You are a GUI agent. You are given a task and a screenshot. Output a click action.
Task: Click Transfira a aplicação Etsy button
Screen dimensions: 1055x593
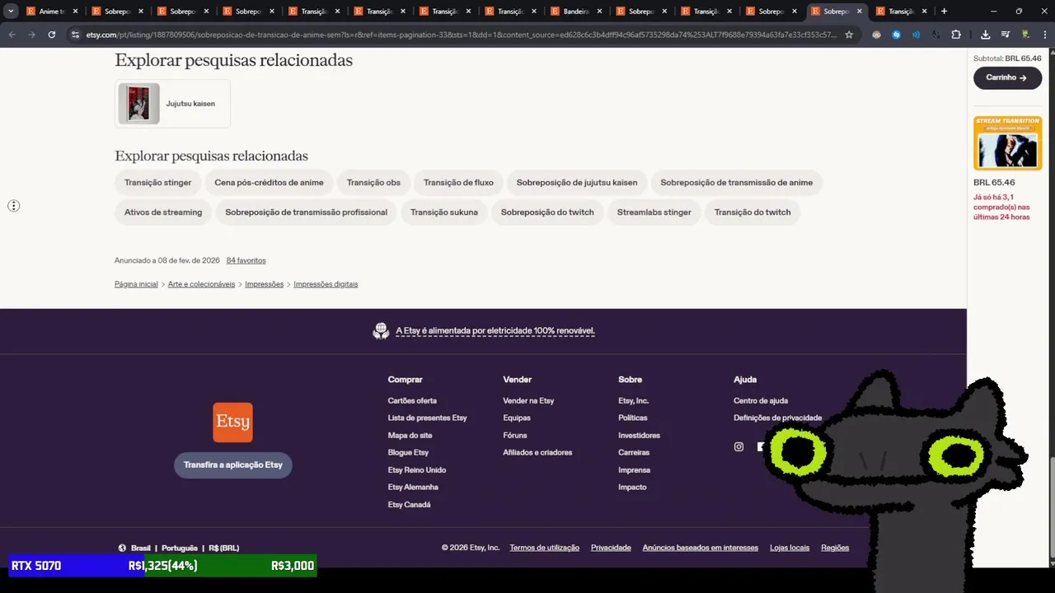tap(233, 465)
